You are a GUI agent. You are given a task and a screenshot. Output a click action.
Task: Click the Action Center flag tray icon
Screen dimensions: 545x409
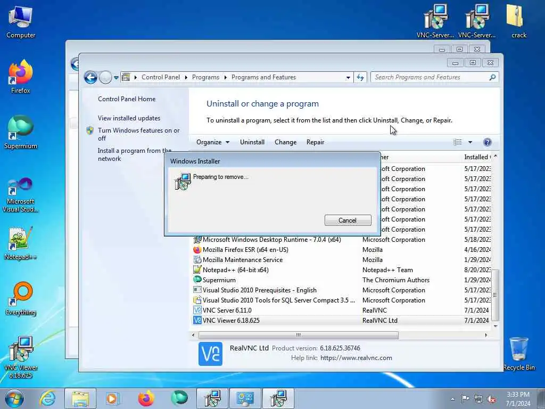[x=465, y=399]
